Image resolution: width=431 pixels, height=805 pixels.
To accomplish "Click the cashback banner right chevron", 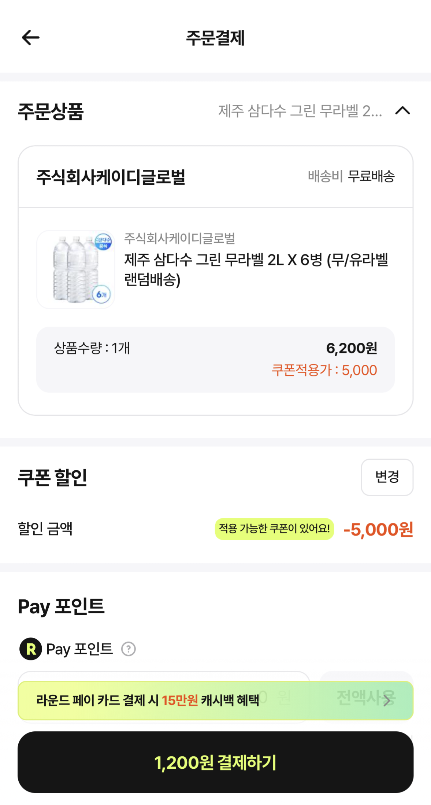I will click(x=387, y=701).
